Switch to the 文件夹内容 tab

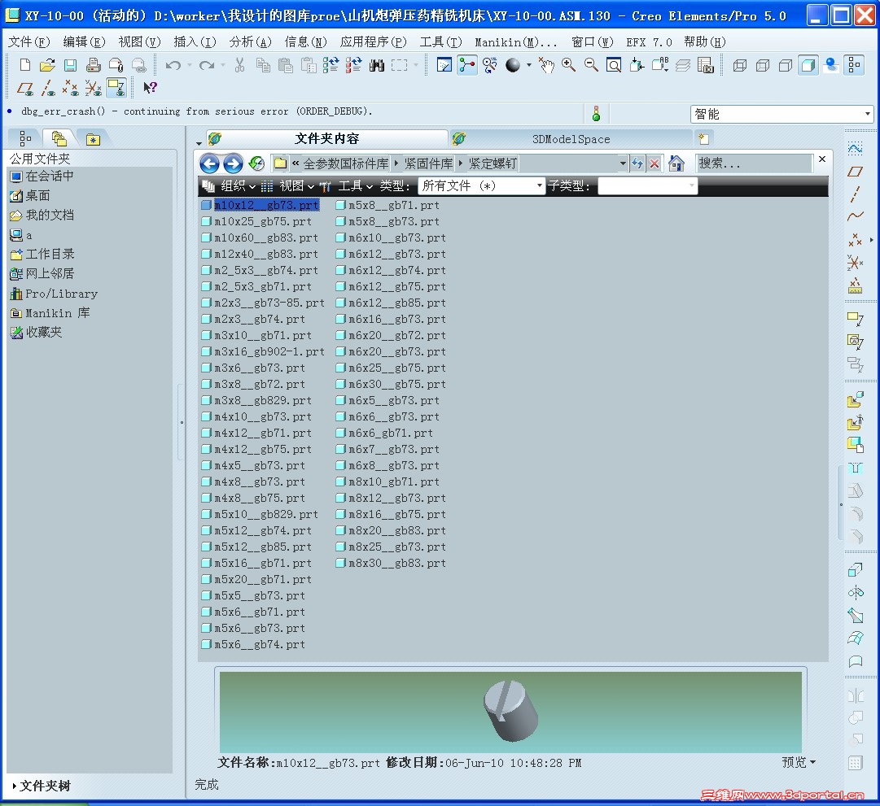[x=326, y=138]
